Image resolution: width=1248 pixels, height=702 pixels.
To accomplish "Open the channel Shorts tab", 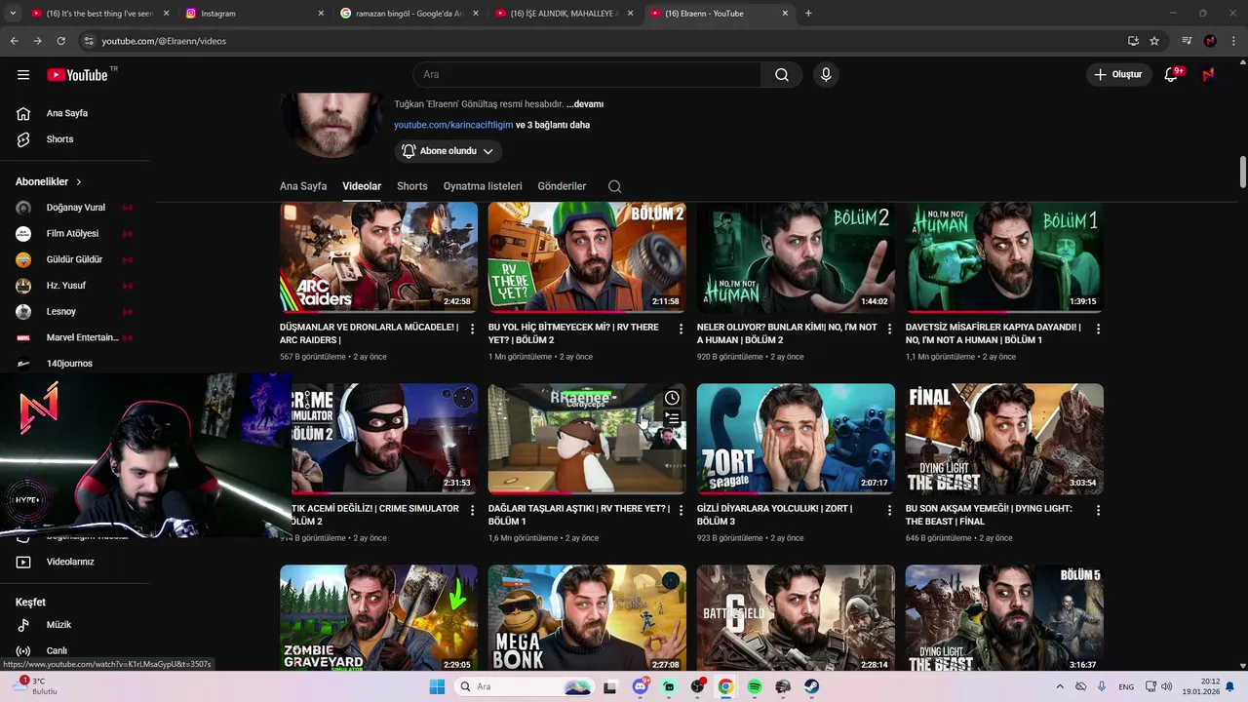I will coord(411,186).
